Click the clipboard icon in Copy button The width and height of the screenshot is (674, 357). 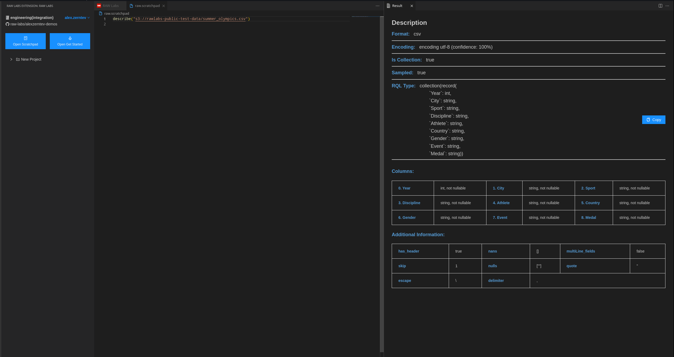point(648,120)
